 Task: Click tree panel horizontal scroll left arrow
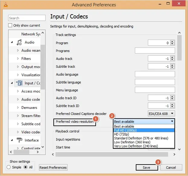pyautogui.click(x=11, y=152)
